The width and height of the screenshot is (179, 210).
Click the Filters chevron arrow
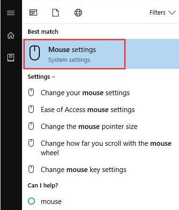[x=172, y=13]
